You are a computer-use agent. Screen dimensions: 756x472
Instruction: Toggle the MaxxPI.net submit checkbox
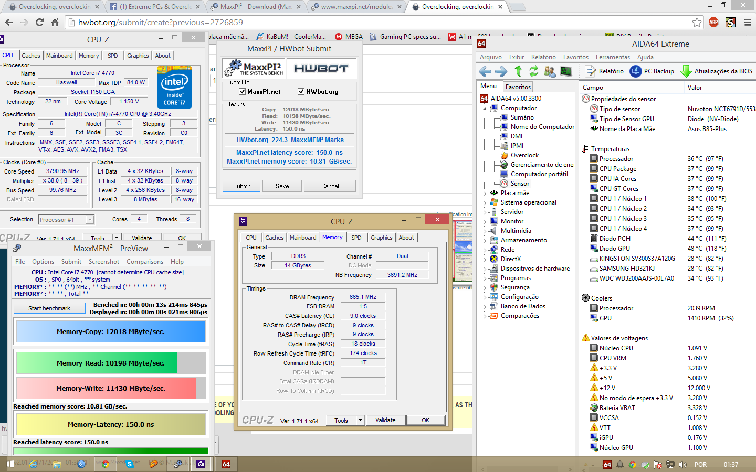coord(243,92)
